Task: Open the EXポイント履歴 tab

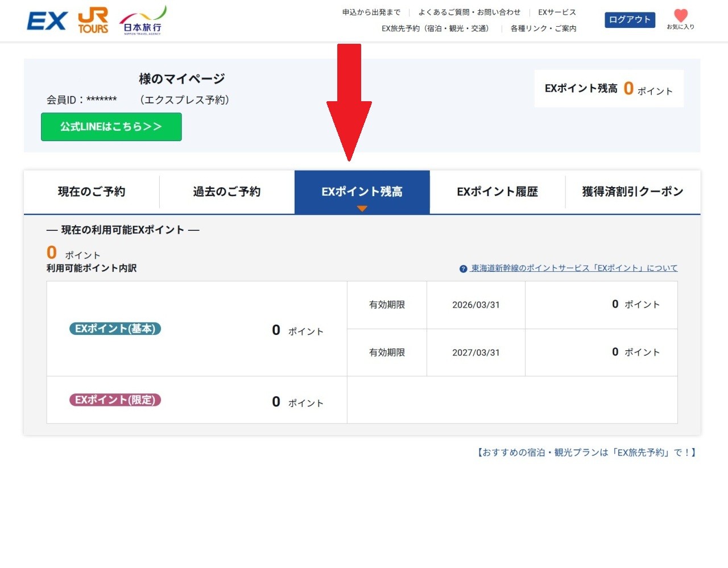Action: [497, 192]
